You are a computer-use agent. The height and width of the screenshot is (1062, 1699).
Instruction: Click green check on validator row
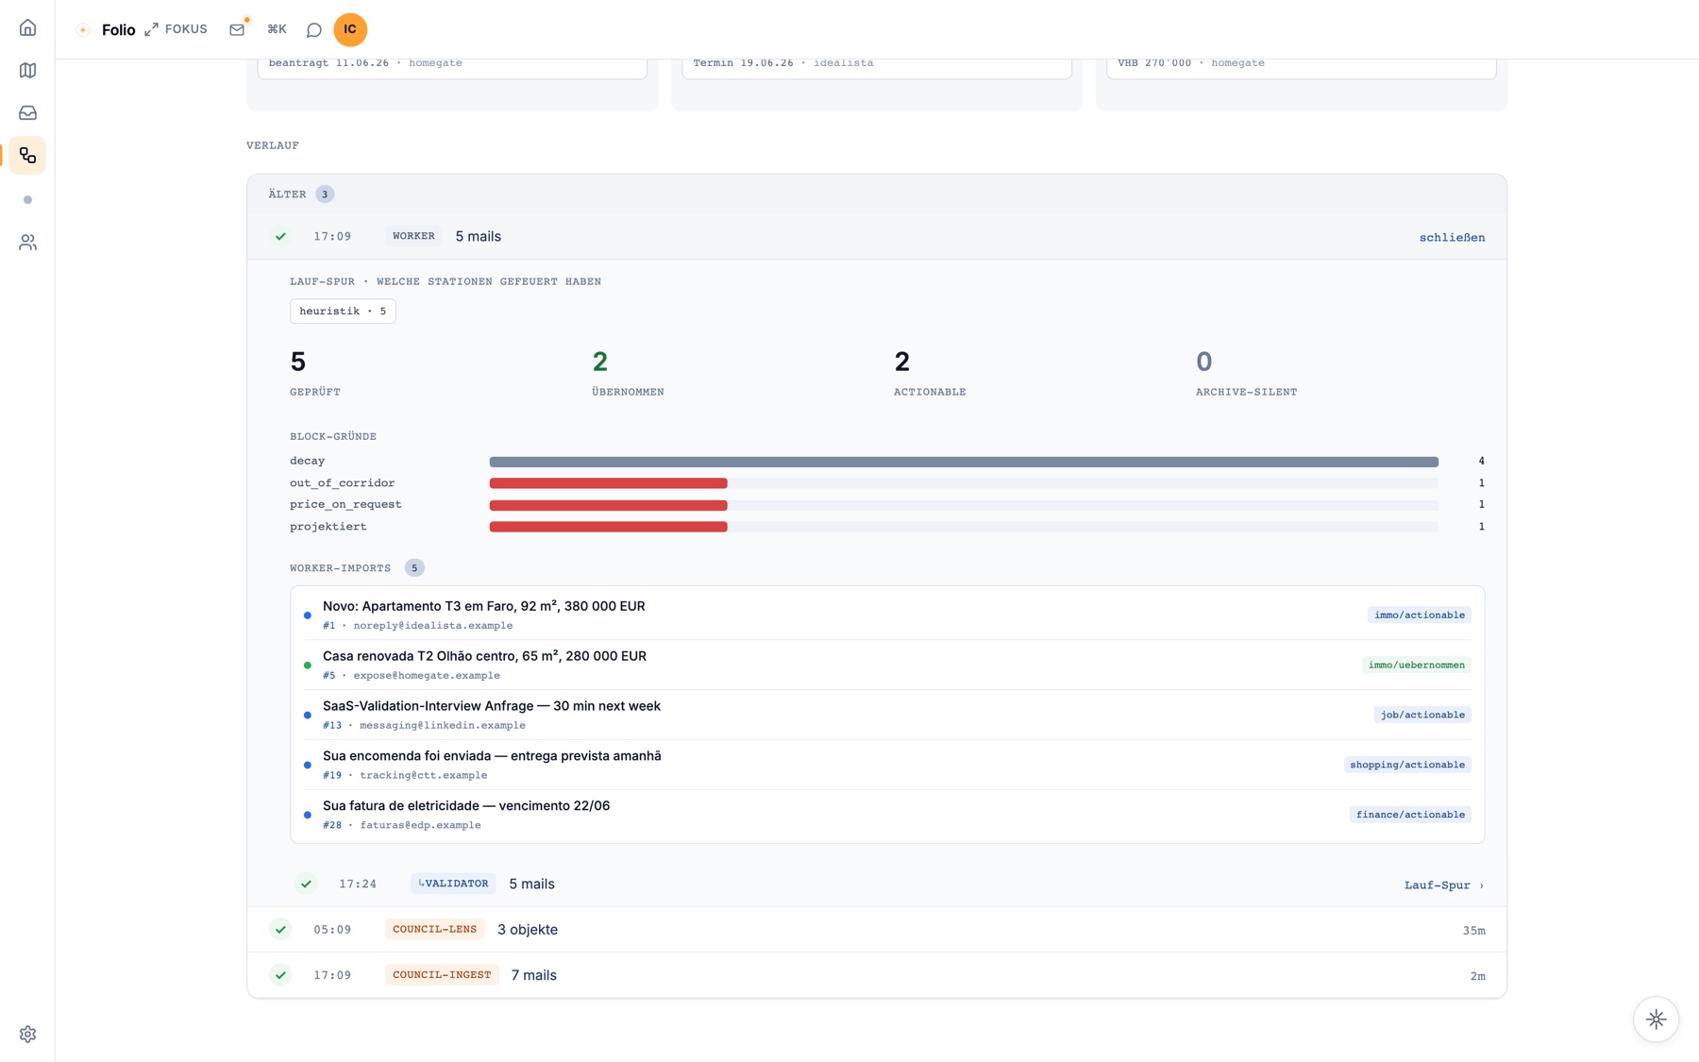point(306,884)
